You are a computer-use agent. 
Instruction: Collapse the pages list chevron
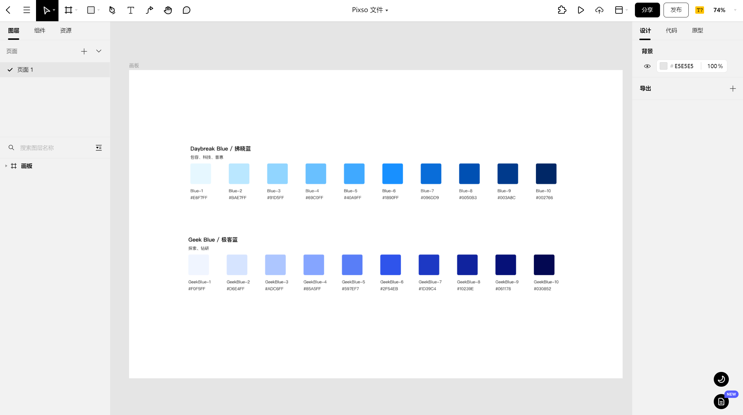click(99, 51)
